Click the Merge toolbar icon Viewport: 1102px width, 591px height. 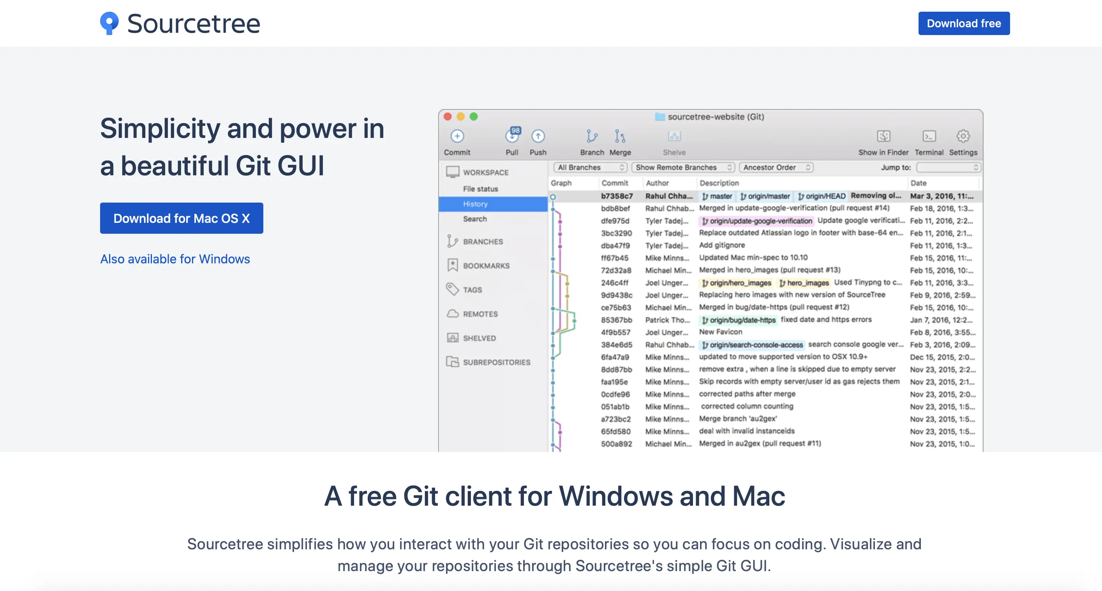point(620,136)
